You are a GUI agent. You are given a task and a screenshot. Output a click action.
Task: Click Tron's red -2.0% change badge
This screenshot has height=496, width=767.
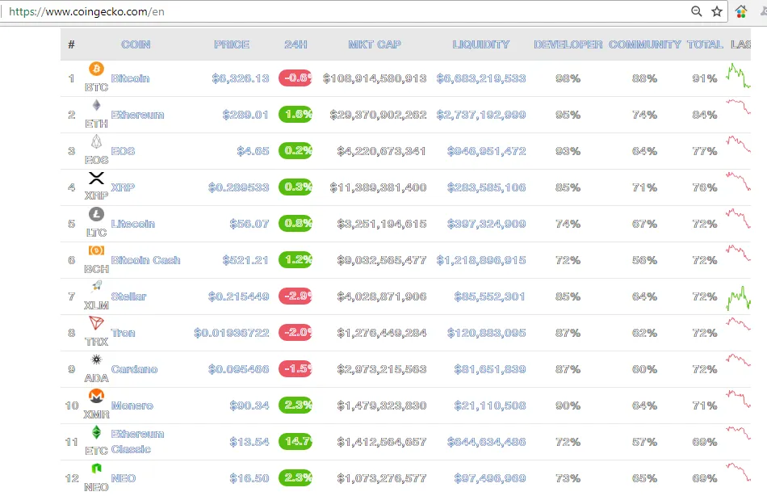tap(295, 333)
